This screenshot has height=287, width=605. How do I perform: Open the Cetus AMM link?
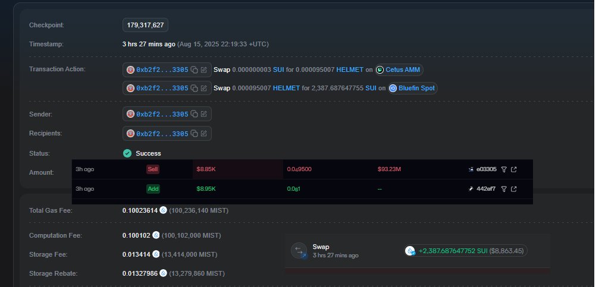tap(403, 70)
